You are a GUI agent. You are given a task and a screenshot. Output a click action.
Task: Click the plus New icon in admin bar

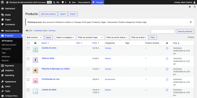pos(70,2)
